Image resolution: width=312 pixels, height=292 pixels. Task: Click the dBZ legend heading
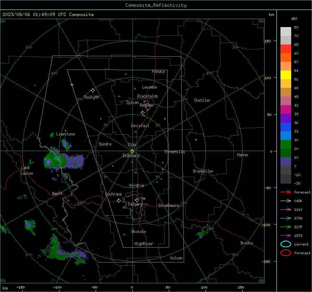click(294, 19)
